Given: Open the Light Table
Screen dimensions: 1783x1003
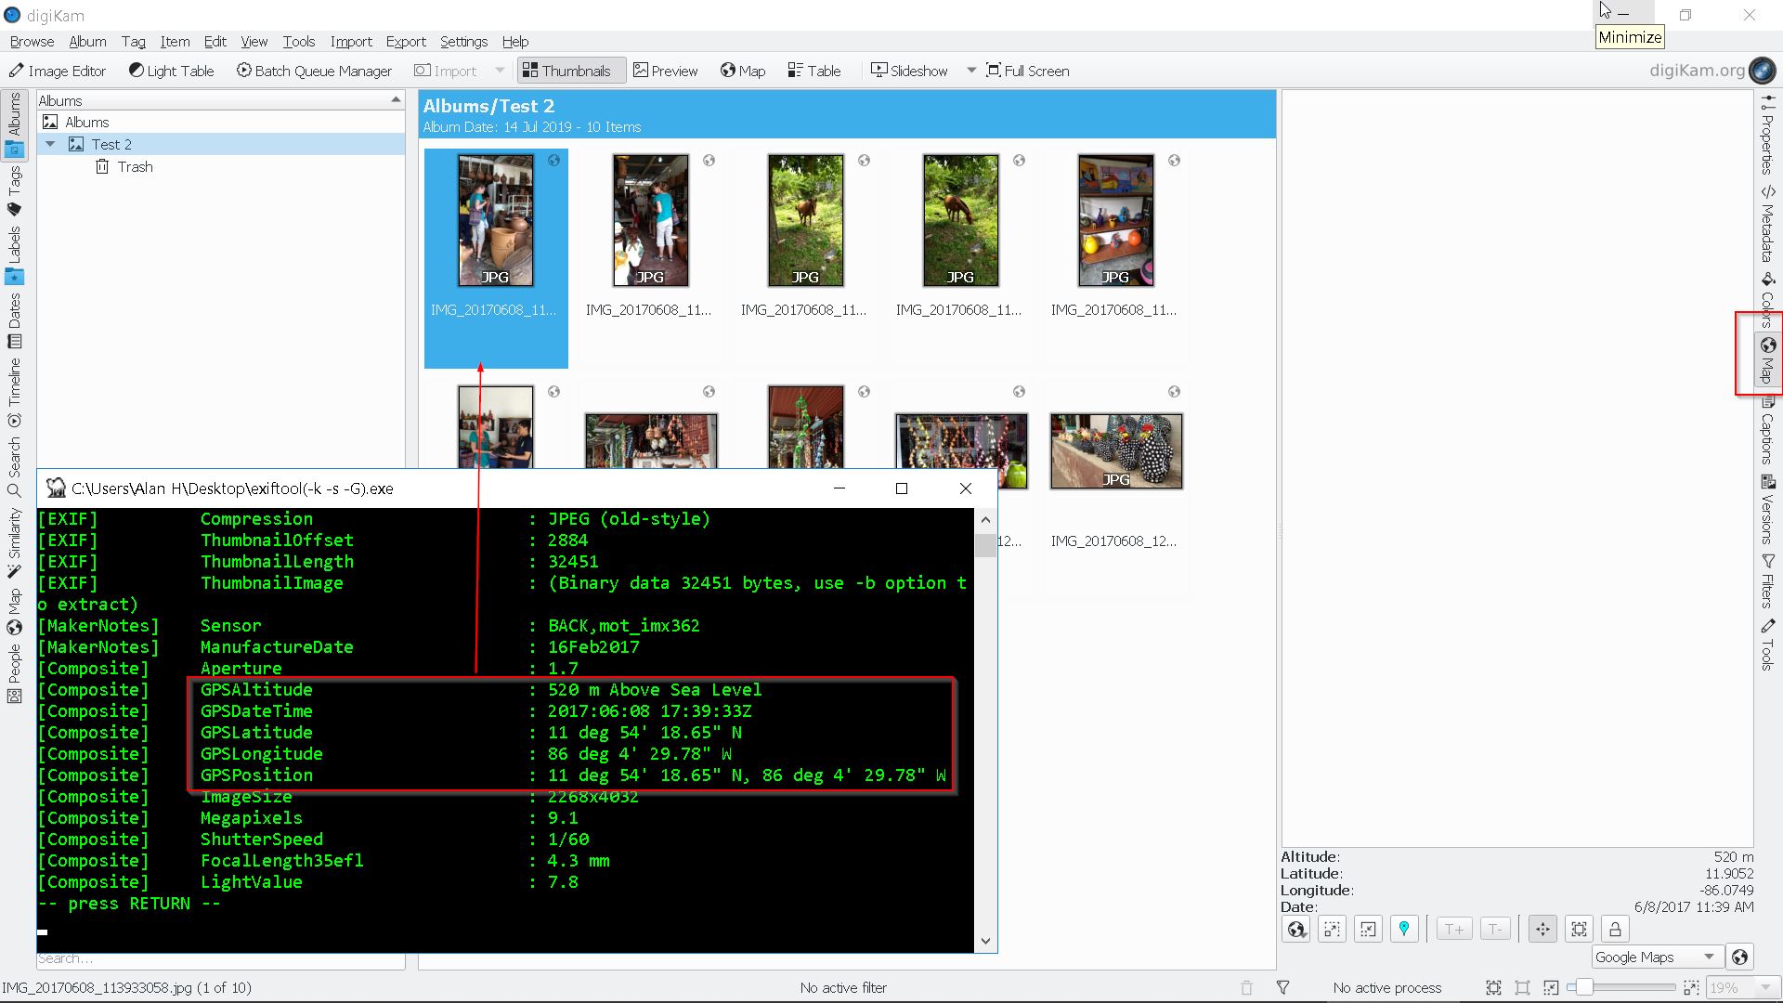Looking at the screenshot, I should [171, 71].
